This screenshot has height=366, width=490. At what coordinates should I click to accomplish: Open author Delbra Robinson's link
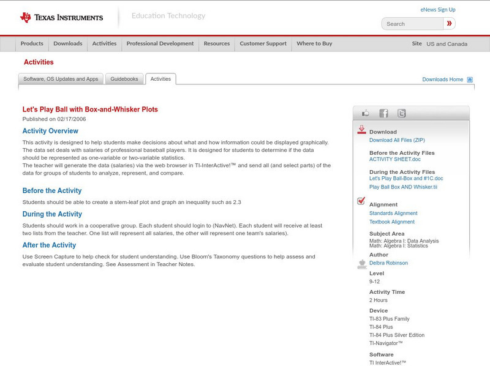coord(388,263)
